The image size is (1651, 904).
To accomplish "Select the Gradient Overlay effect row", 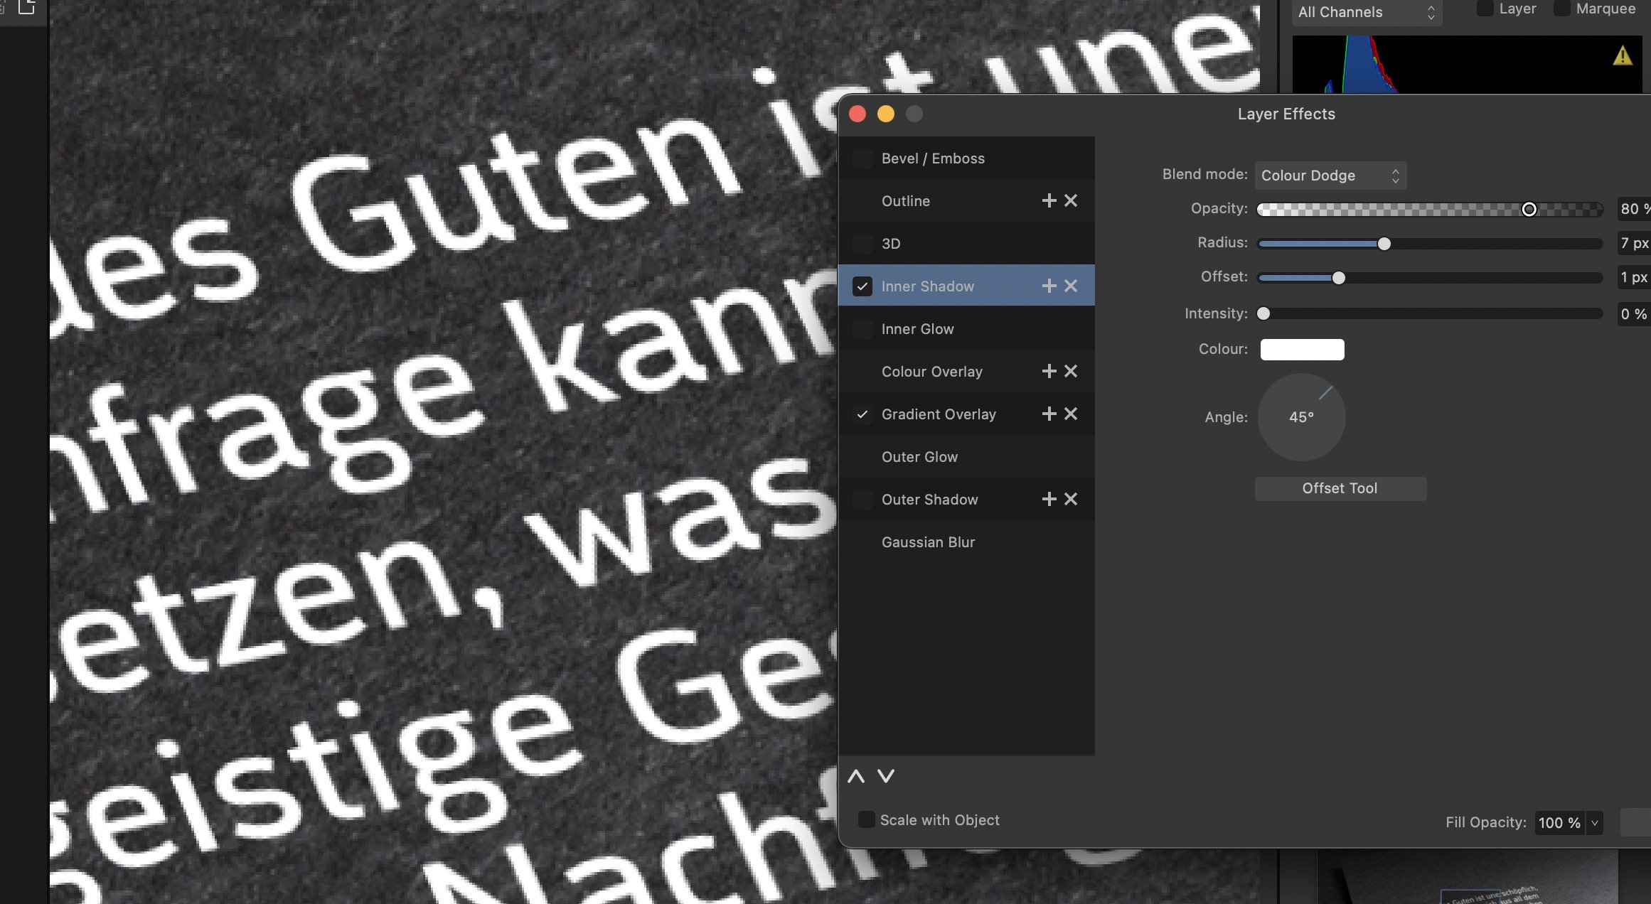I will pyautogui.click(x=966, y=414).
